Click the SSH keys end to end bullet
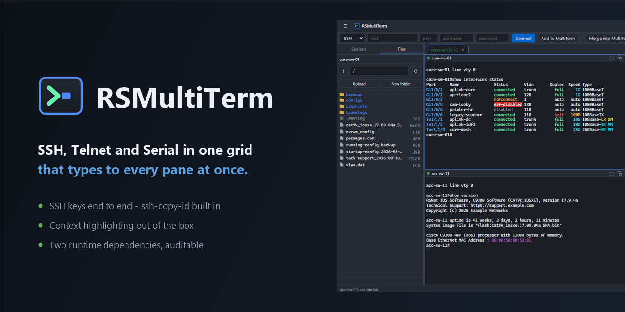625x312 pixels. click(x=135, y=206)
